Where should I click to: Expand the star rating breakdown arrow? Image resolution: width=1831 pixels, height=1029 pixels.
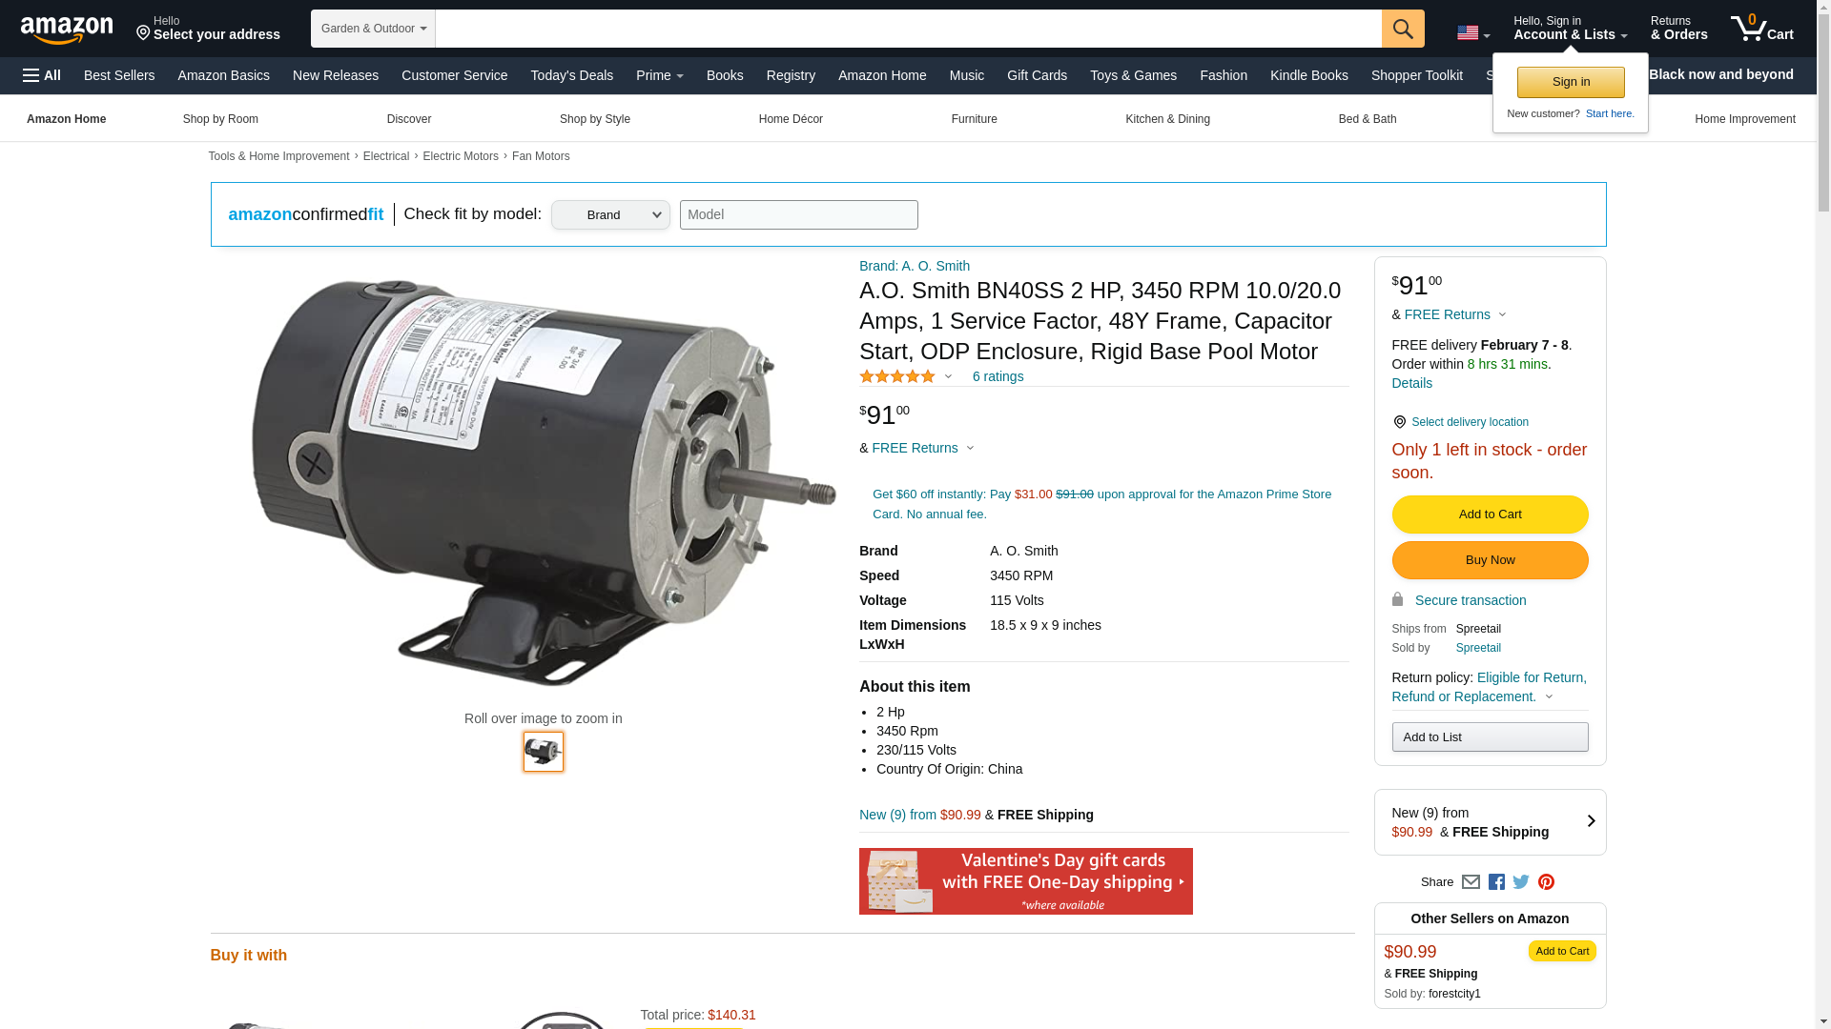(x=948, y=376)
